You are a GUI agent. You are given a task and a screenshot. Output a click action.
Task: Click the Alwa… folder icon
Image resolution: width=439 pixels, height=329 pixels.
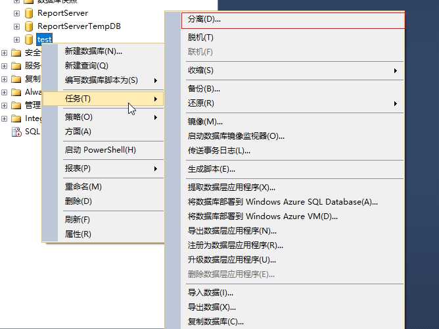pyautogui.click(x=16, y=92)
